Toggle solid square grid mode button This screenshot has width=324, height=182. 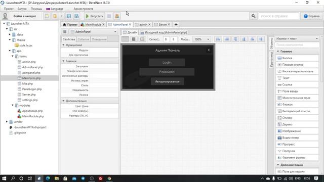click(134, 39)
